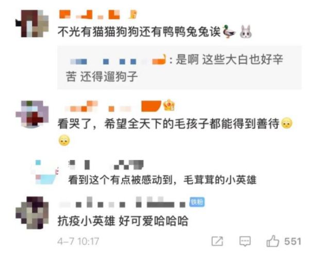This screenshot has height=256, width=309.
Task: Open avatar of 抗疫小英雄 commenter
Action: tap(32, 213)
